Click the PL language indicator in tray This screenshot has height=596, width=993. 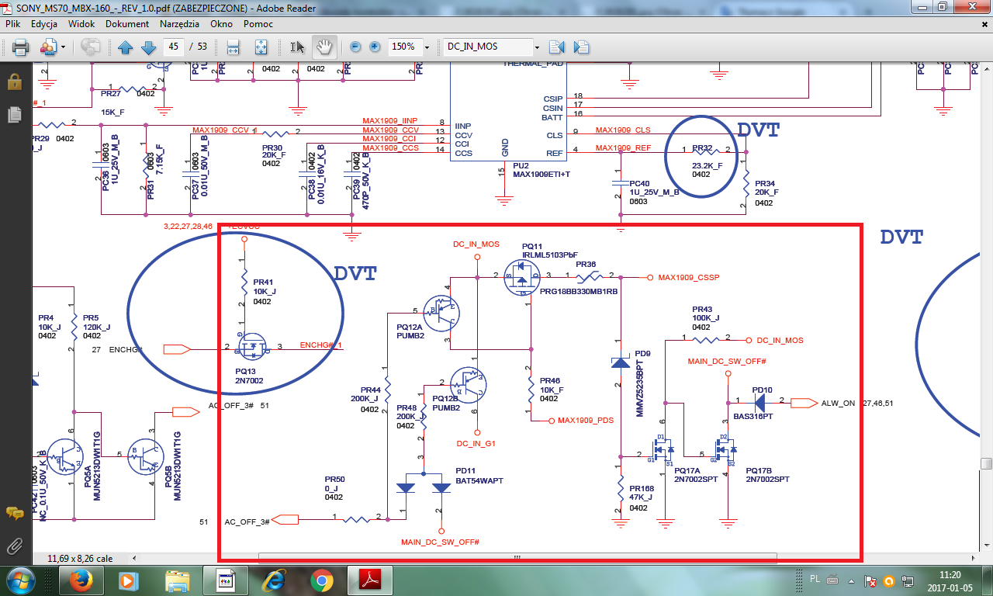point(815,580)
